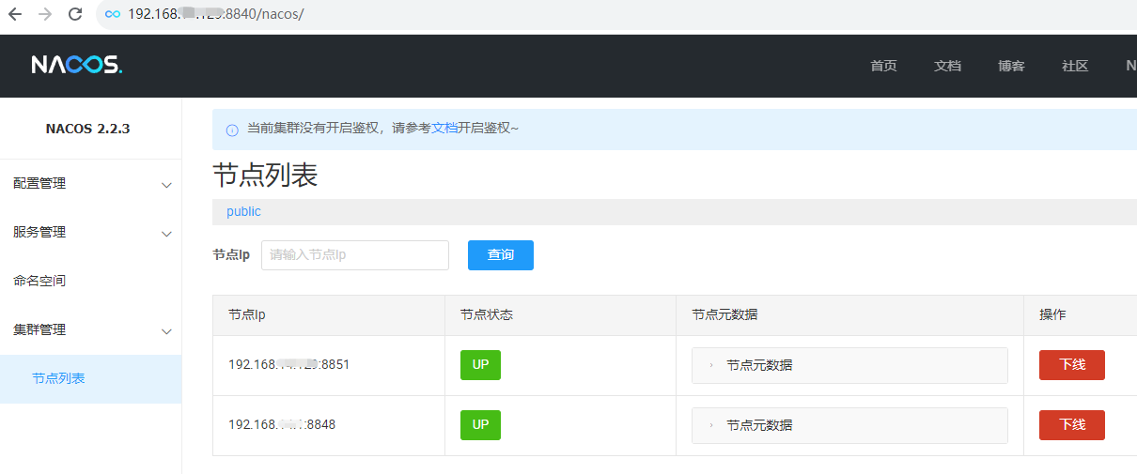This screenshot has width=1137, height=474.
Task: Go back with the browser back arrow
Action: pyautogui.click(x=15, y=14)
